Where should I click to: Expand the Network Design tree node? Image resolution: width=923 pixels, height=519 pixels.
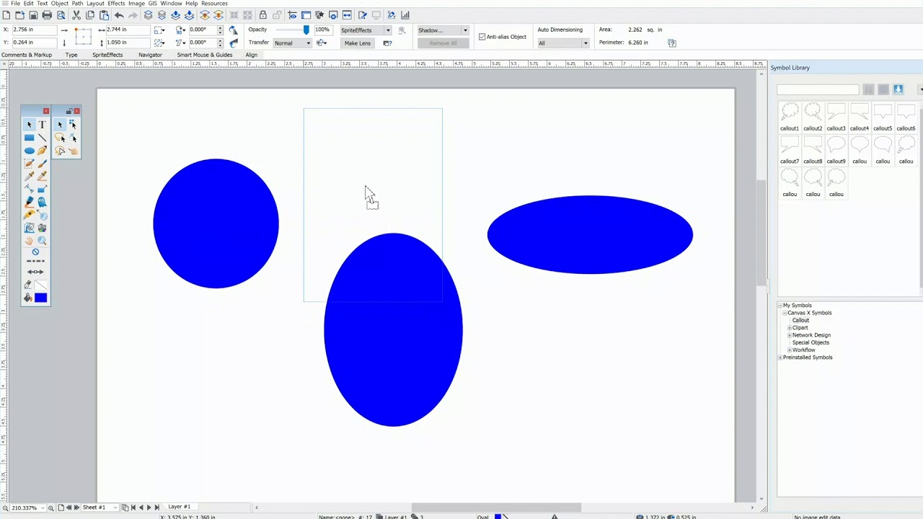790,335
